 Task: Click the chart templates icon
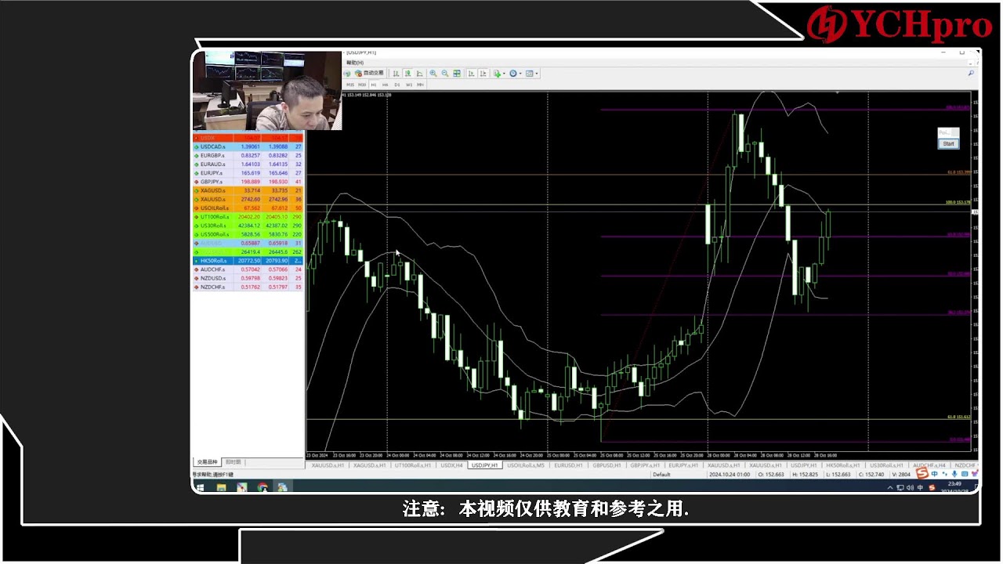[x=529, y=73]
